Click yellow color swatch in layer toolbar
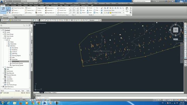Image resolution: width=187 pixels, height=105 pixels. point(11,20)
